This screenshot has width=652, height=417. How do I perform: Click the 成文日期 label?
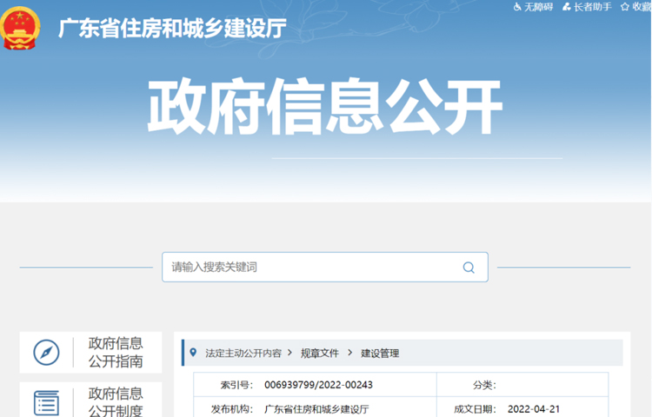[475, 409]
